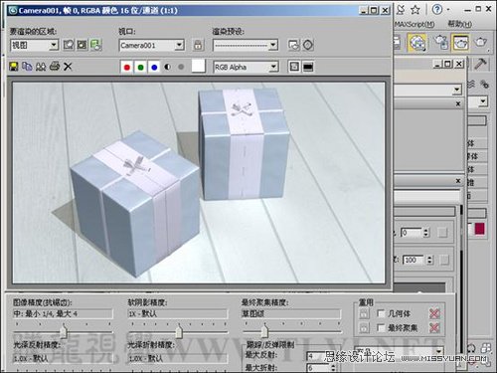Image resolution: width=497 pixels, height=373 pixels.
Task: Click the render region green icon
Action: [x=96, y=45]
